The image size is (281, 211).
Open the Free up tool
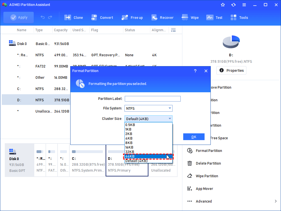tap(132, 17)
